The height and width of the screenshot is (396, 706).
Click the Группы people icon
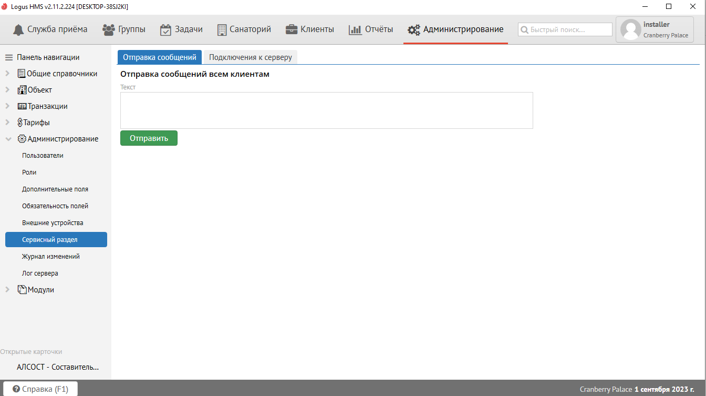[109, 29]
